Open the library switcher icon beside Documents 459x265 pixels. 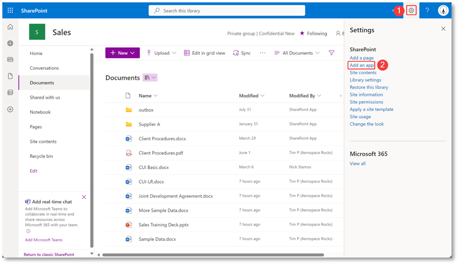[150, 78]
